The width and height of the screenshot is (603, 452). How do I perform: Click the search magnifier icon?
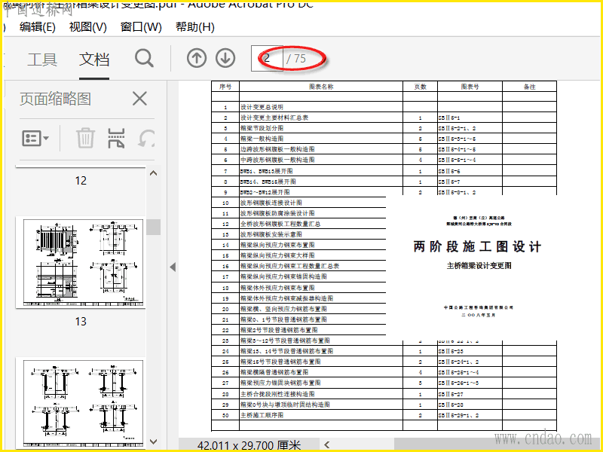(x=144, y=59)
